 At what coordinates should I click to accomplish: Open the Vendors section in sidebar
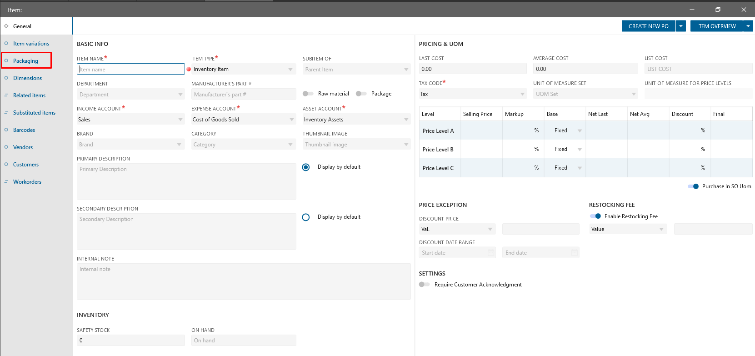23,147
